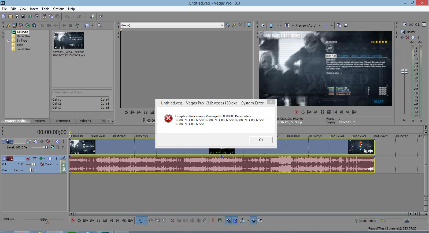Viewport: 429px width, 233px height.
Task: Select the payday2 avi media thumbnail
Action: (69, 40)
